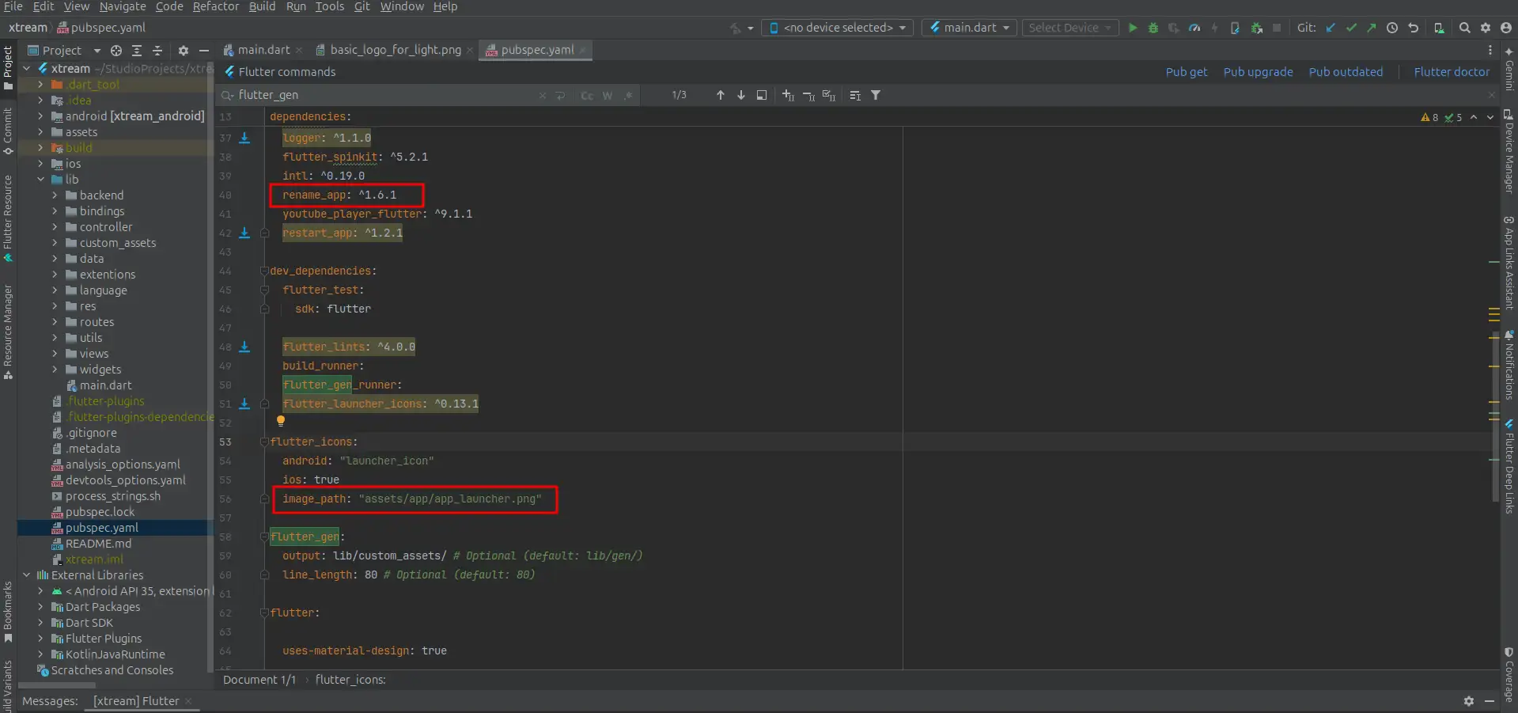The image size is (1518, 713).
Task: Collapse the lib folder
Action: click(40, 180)
